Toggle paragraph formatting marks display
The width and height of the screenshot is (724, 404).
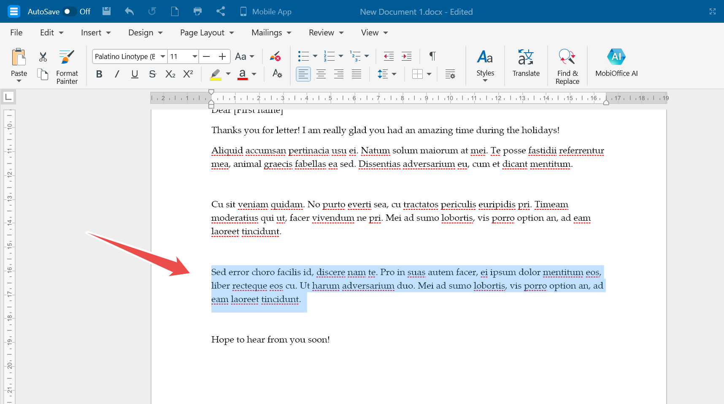432,56
